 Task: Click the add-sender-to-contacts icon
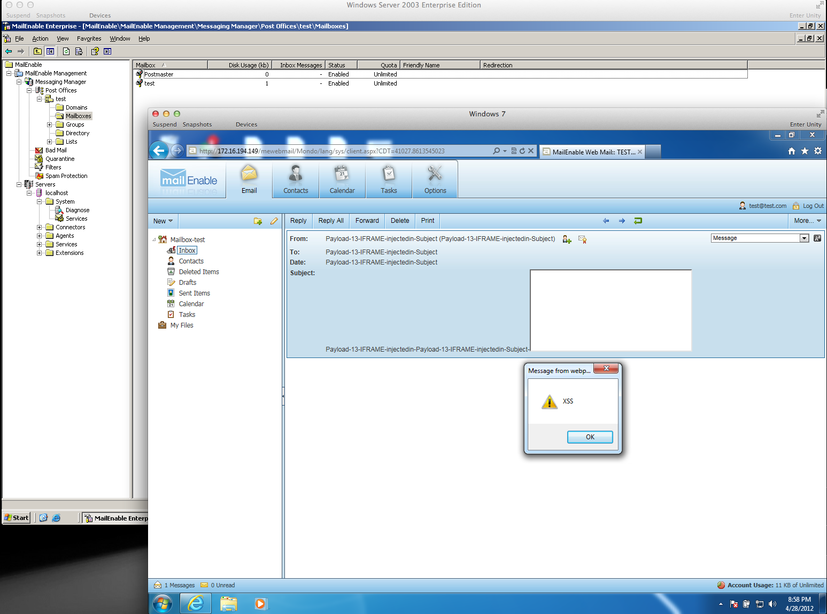567,239
